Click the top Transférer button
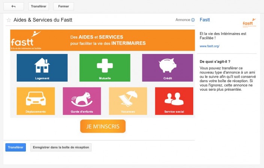 (x=39, y=6)
